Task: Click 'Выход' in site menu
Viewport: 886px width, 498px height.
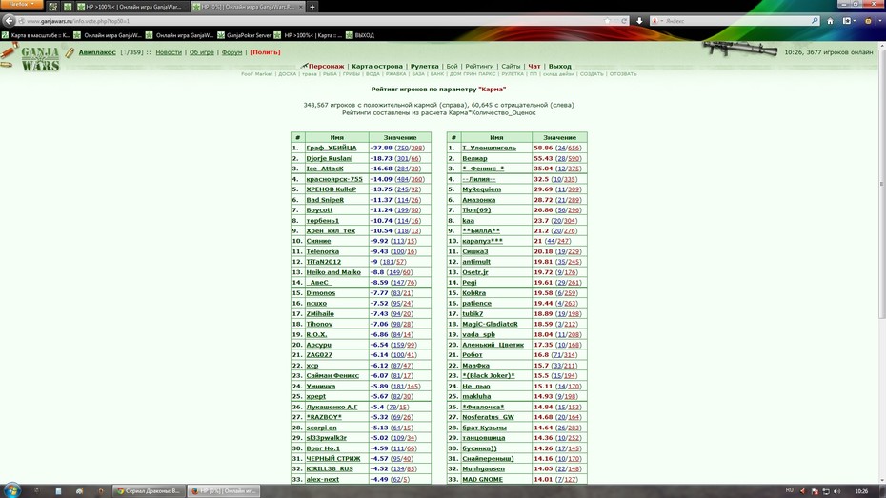Action: click(560, 66)
